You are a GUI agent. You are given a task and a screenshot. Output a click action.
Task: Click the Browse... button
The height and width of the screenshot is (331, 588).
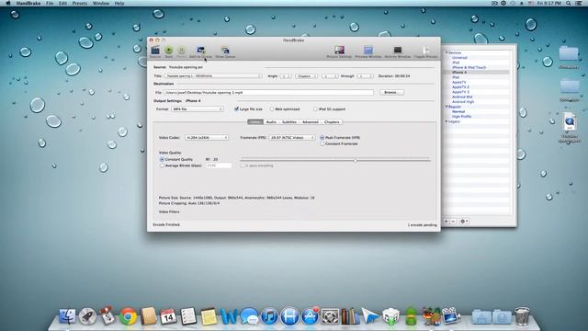tap(392, 92)
